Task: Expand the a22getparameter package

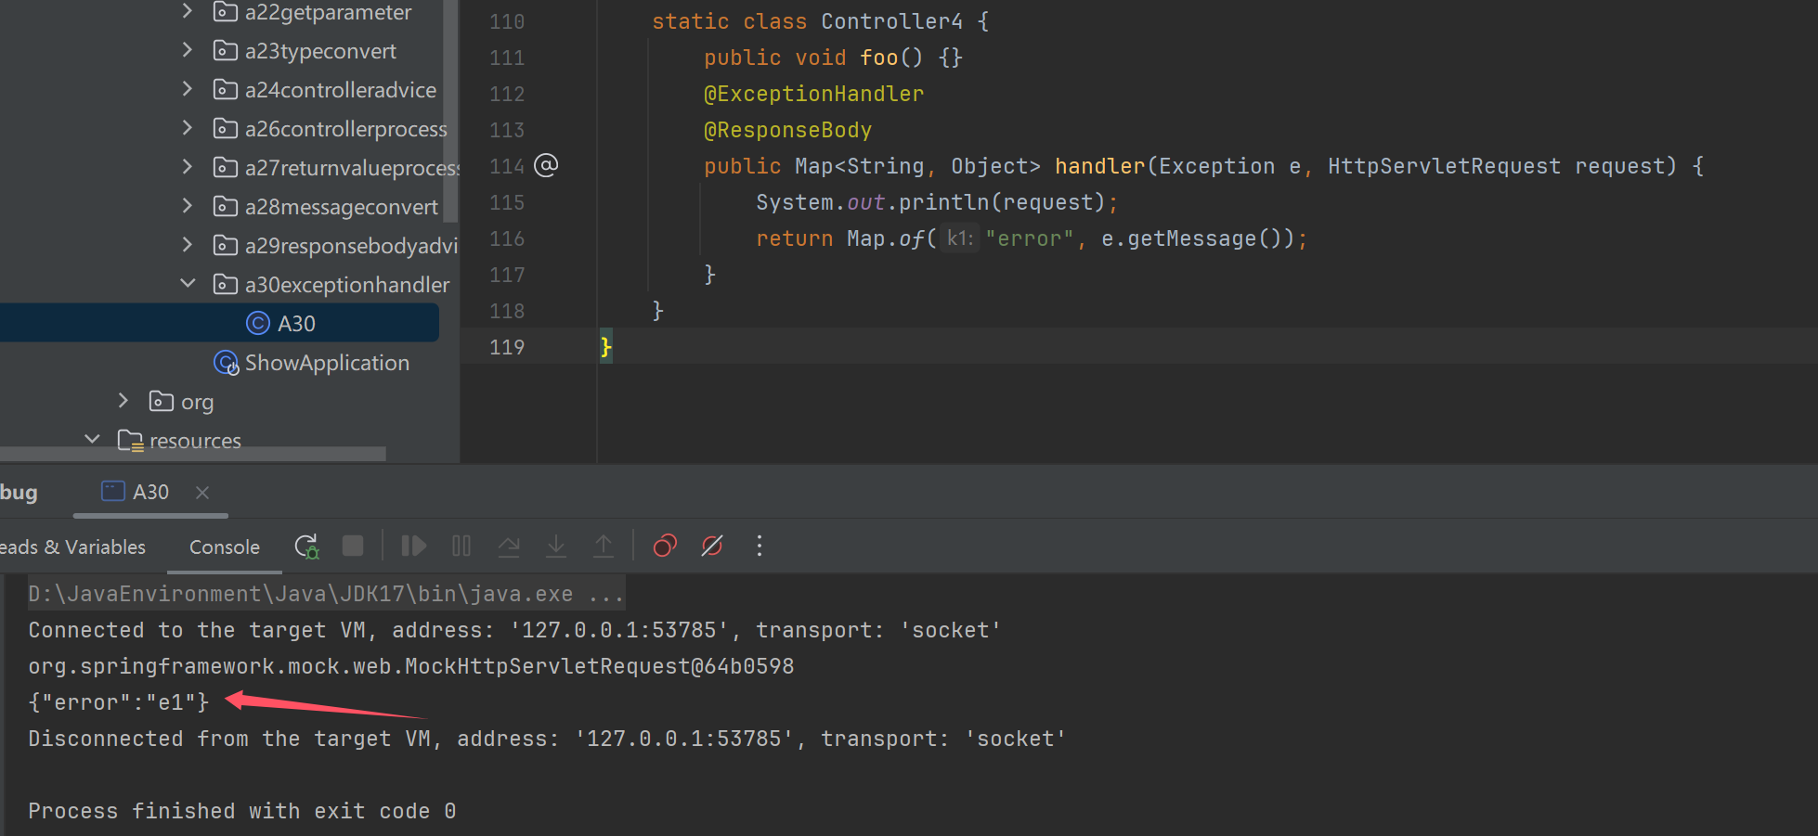Action: [187, 11]
